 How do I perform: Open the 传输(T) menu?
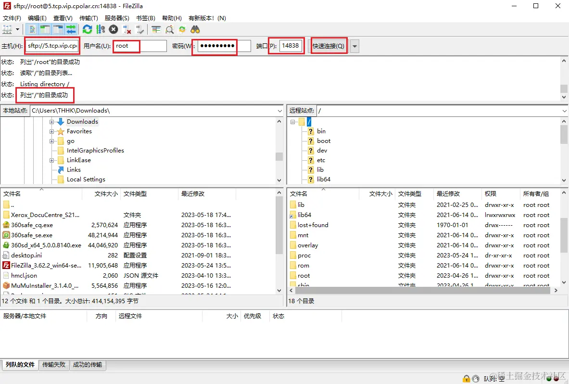pyautogui.click(x=89, y=18)
